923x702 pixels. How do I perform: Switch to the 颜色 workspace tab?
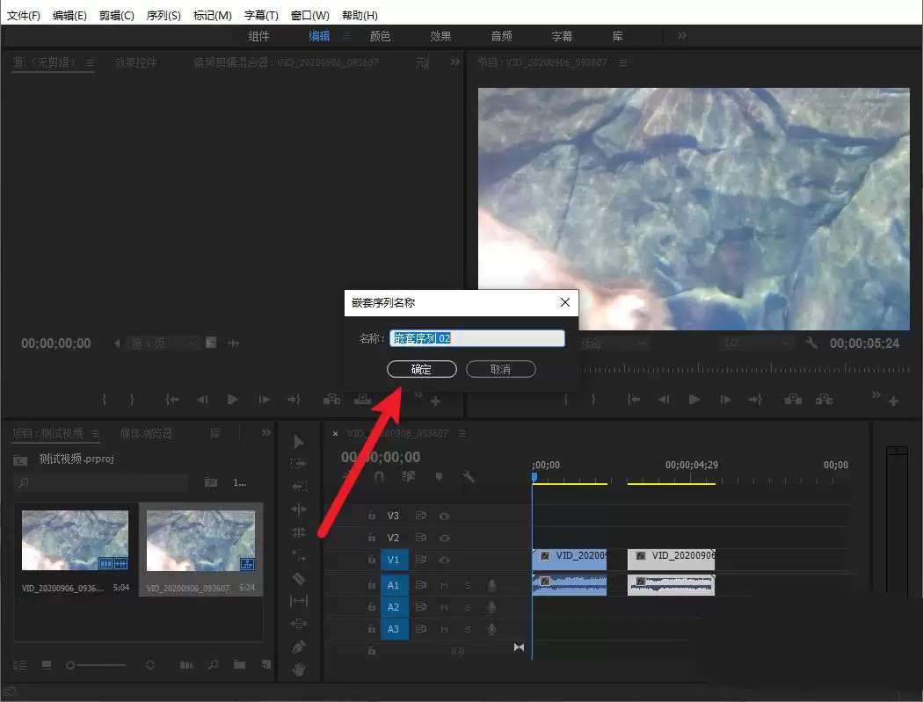(380, 36)
